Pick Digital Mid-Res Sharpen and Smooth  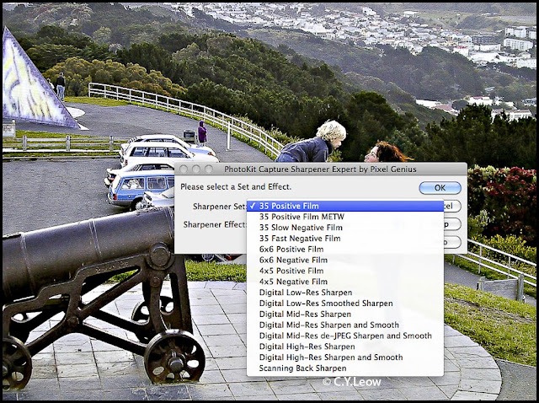[345, 325]
